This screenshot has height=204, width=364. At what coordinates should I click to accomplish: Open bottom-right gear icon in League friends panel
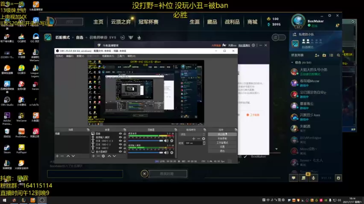[339, 178]
